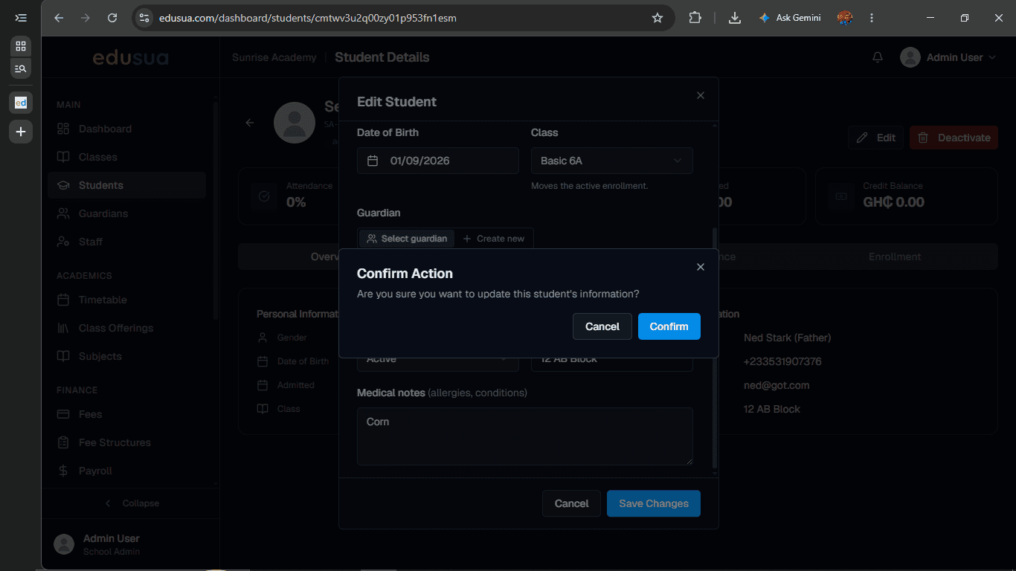Viewport: 1016px width, 571px height.
Task: Click Admin User profile in sidebar footer
Action: 130,544
